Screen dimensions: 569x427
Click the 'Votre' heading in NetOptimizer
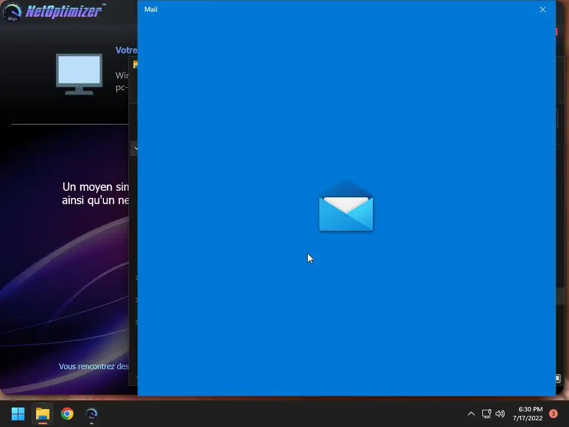(x=126, y=50)
